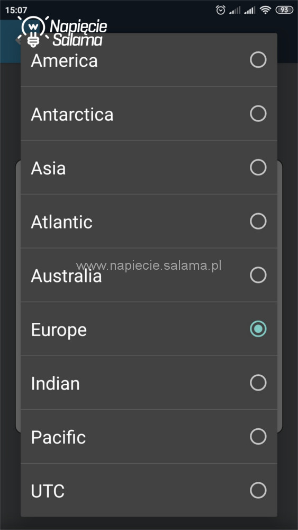Choose the Indian radio button
This screenshot has width=298, height=530.
point(258,383)
